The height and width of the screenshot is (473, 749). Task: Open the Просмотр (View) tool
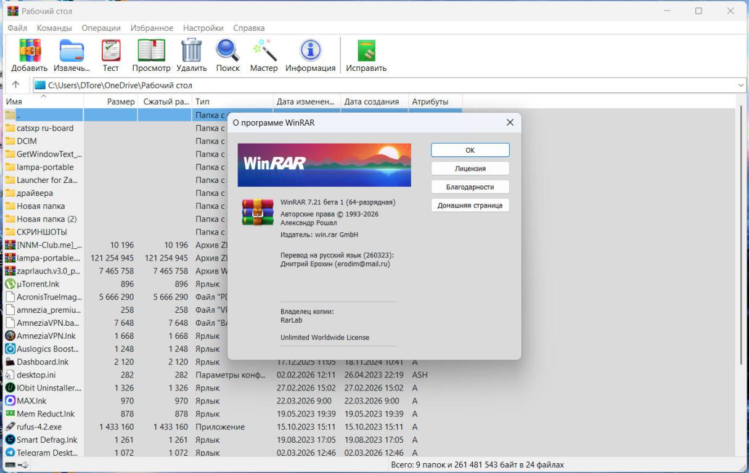pos(151,51)
